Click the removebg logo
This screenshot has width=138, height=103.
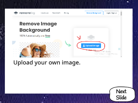24,13
